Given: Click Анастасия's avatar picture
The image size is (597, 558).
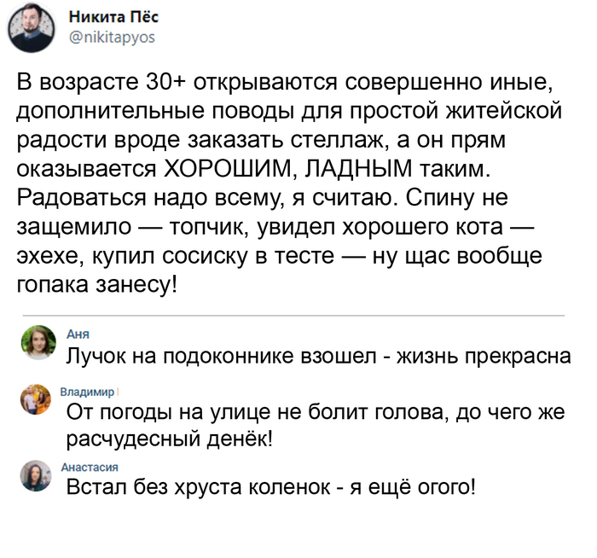Looking at the screenshot, I should click(x=37, y=475).
